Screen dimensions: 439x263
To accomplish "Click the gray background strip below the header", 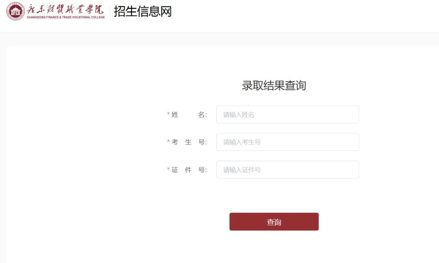I will 219,39.
